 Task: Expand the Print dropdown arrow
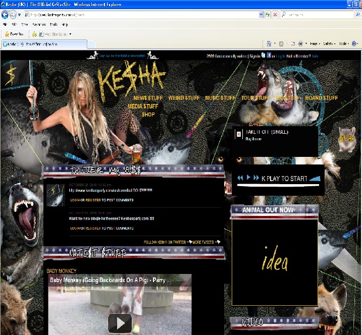tap(306, 43)
